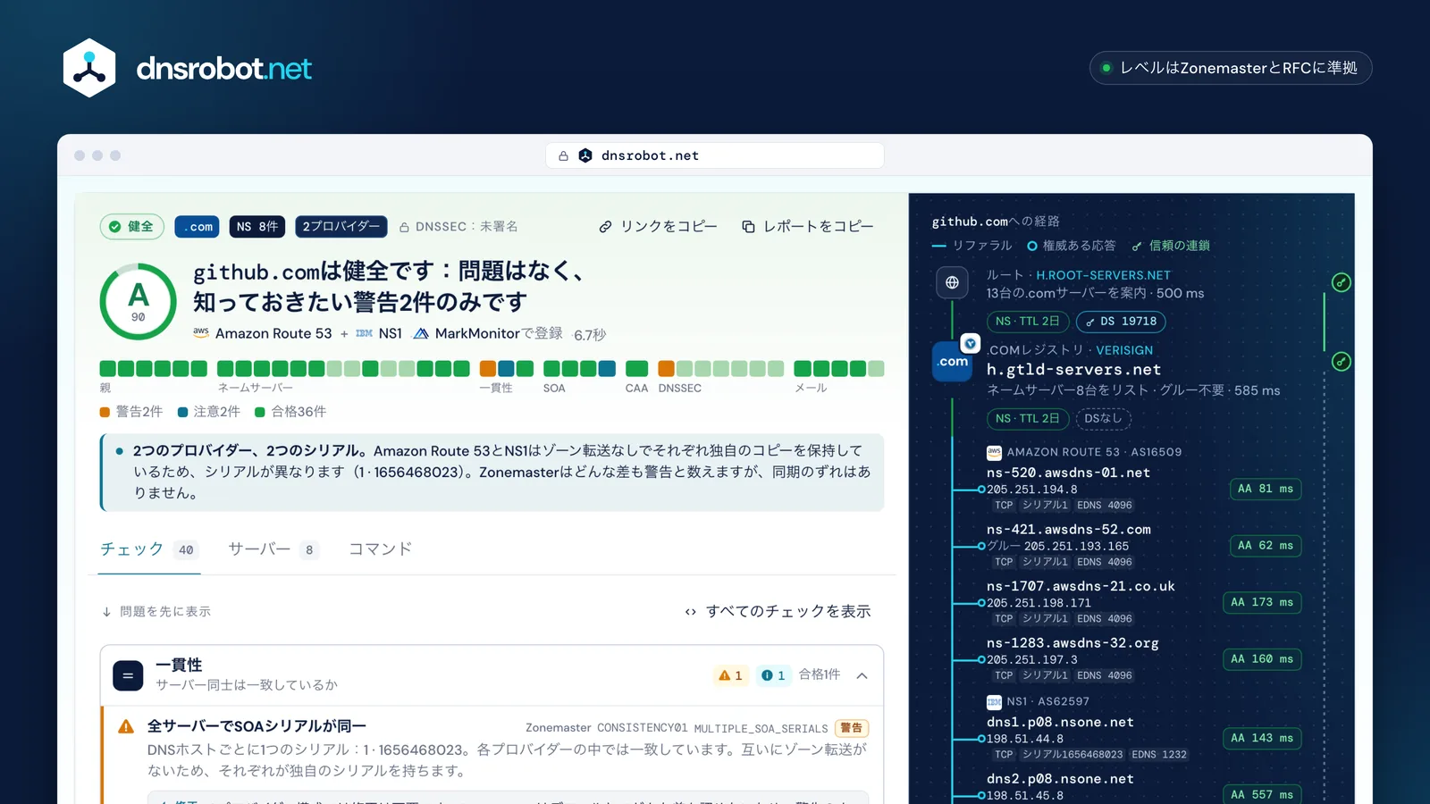Click the DNSSEC padlock icon
The height and width of the screenshot is (804, 1430).
[x=404, y=228]
